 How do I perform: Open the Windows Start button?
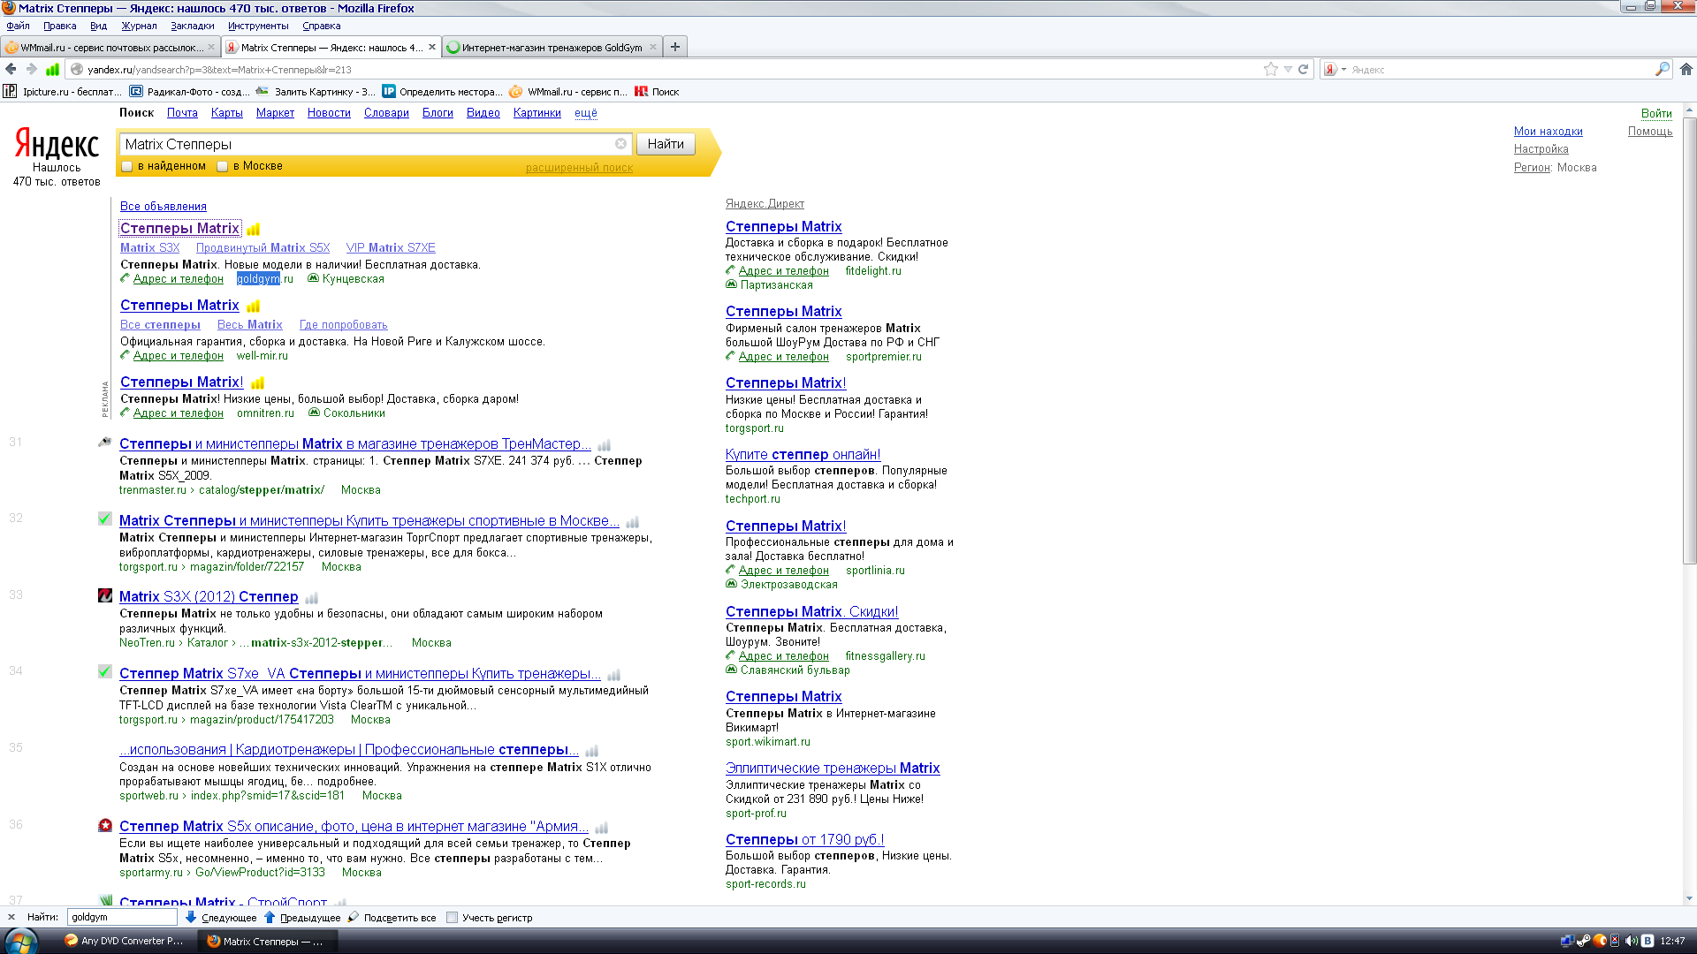(x=19, y=942)
